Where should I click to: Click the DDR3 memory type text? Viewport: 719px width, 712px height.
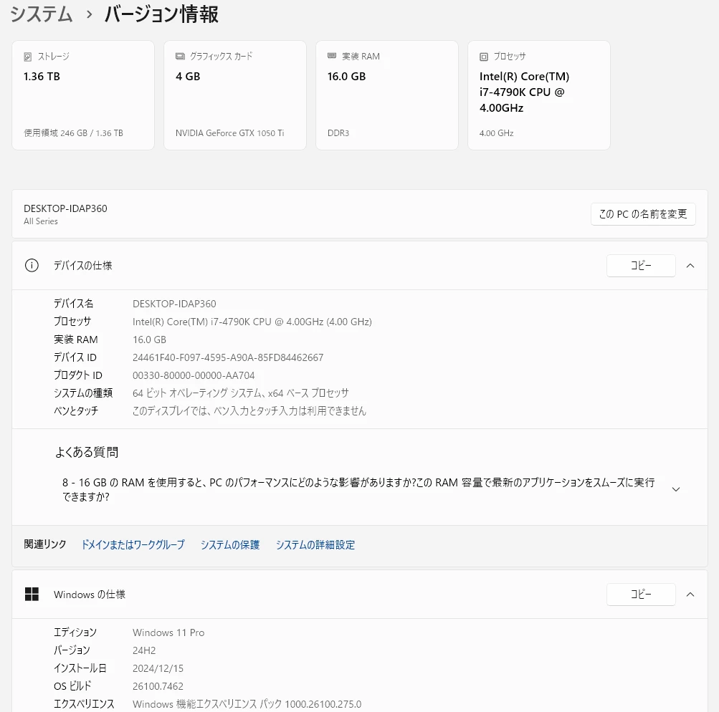click(x=338, y=133)
